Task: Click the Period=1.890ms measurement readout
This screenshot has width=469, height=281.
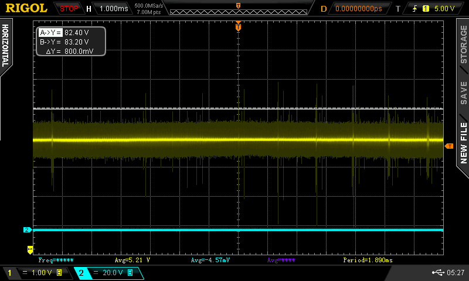Action: tap(368, 259)
